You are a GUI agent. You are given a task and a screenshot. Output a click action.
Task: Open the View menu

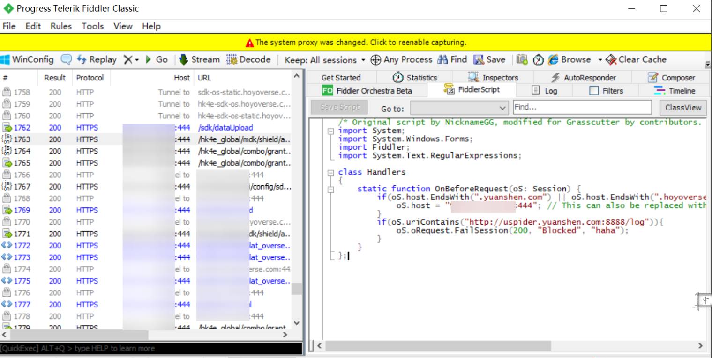[123, 26]
